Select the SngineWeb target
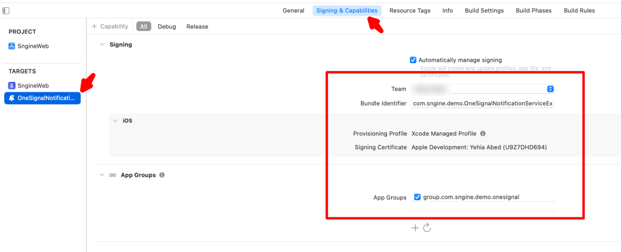 pyautogui.click(x=33, y=86)
